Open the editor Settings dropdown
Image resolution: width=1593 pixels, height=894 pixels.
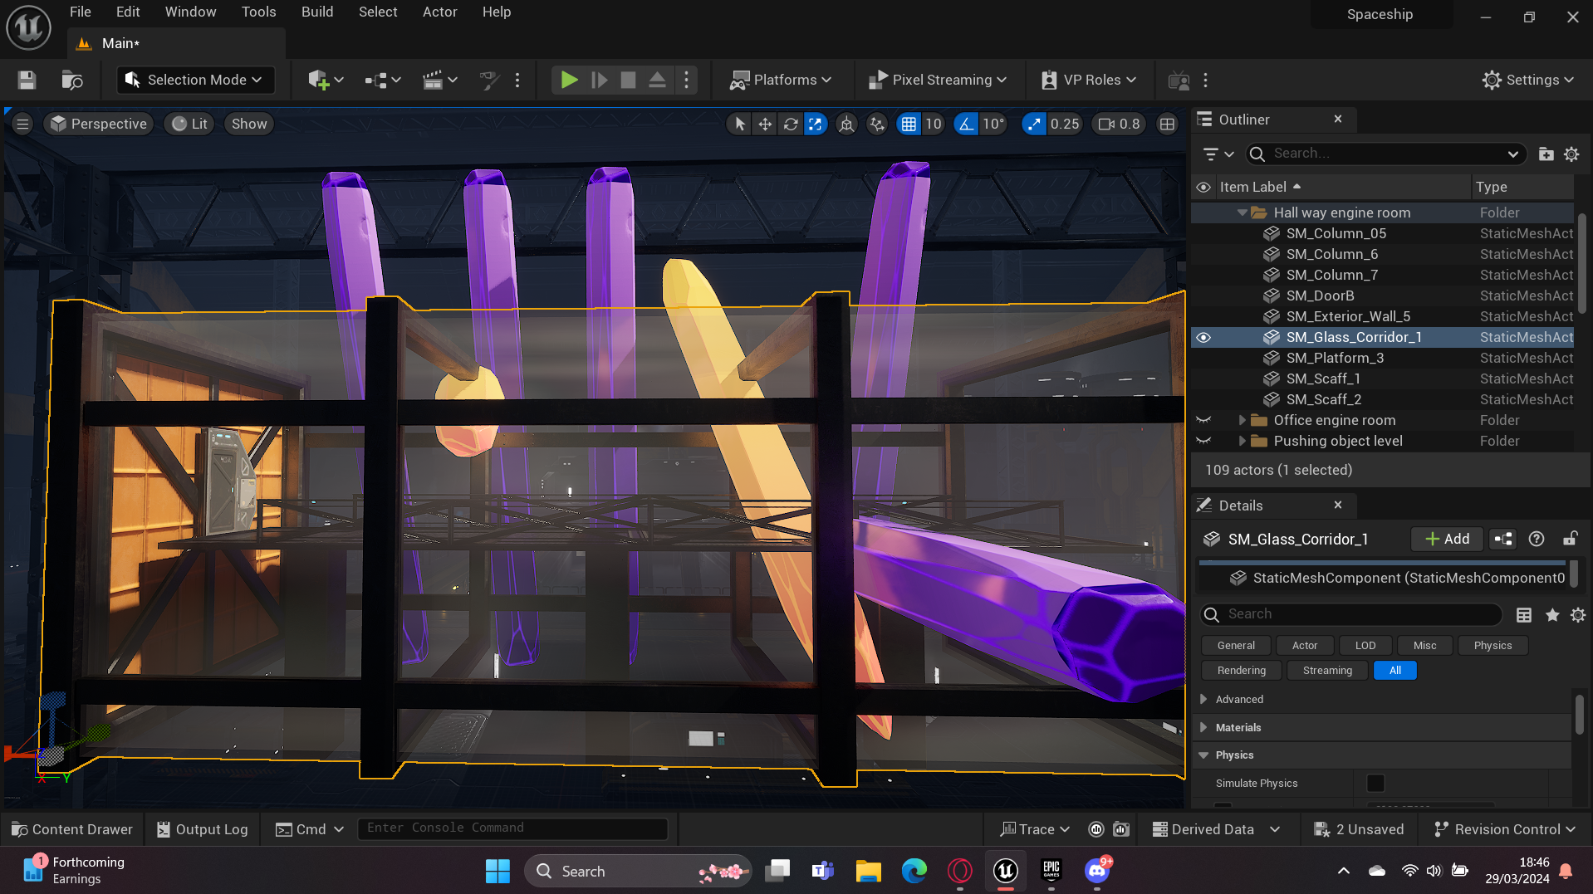click(1528, 80)
